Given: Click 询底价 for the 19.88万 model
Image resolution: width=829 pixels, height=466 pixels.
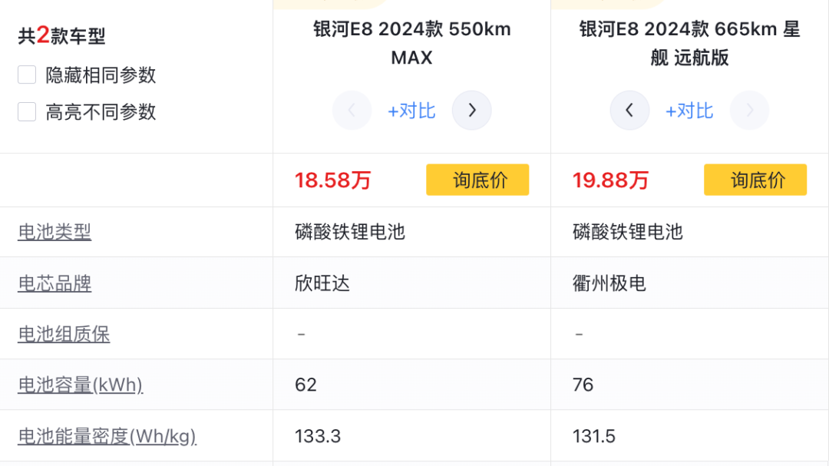Looking at the screenshot, I should click(755, 180).
